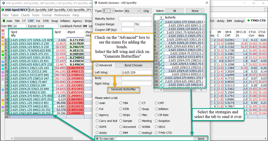Click Generate Butterflies button
268x141 pixels.
pos(123,89)
